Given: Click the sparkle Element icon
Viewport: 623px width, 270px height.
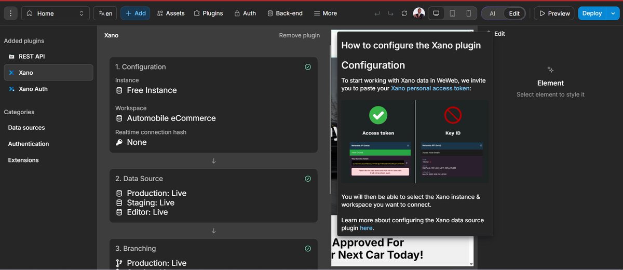Looking at the screenshot, I should click(x=551, y=70).
